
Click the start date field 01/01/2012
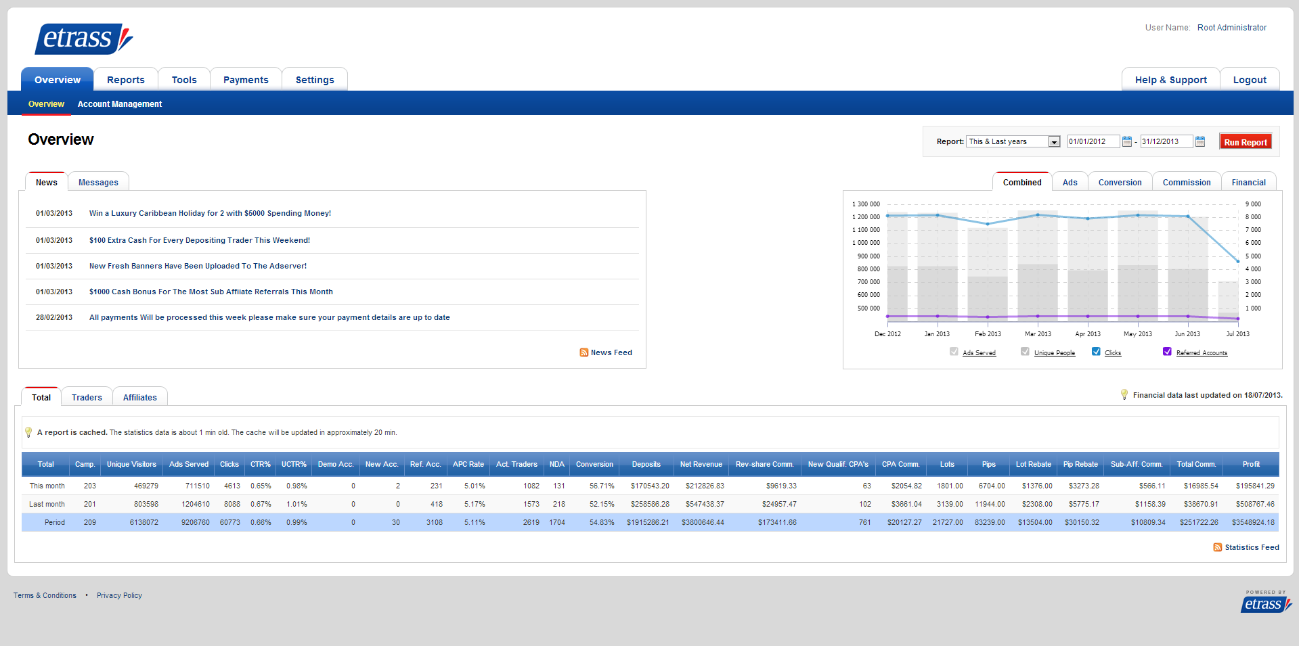1093,141
